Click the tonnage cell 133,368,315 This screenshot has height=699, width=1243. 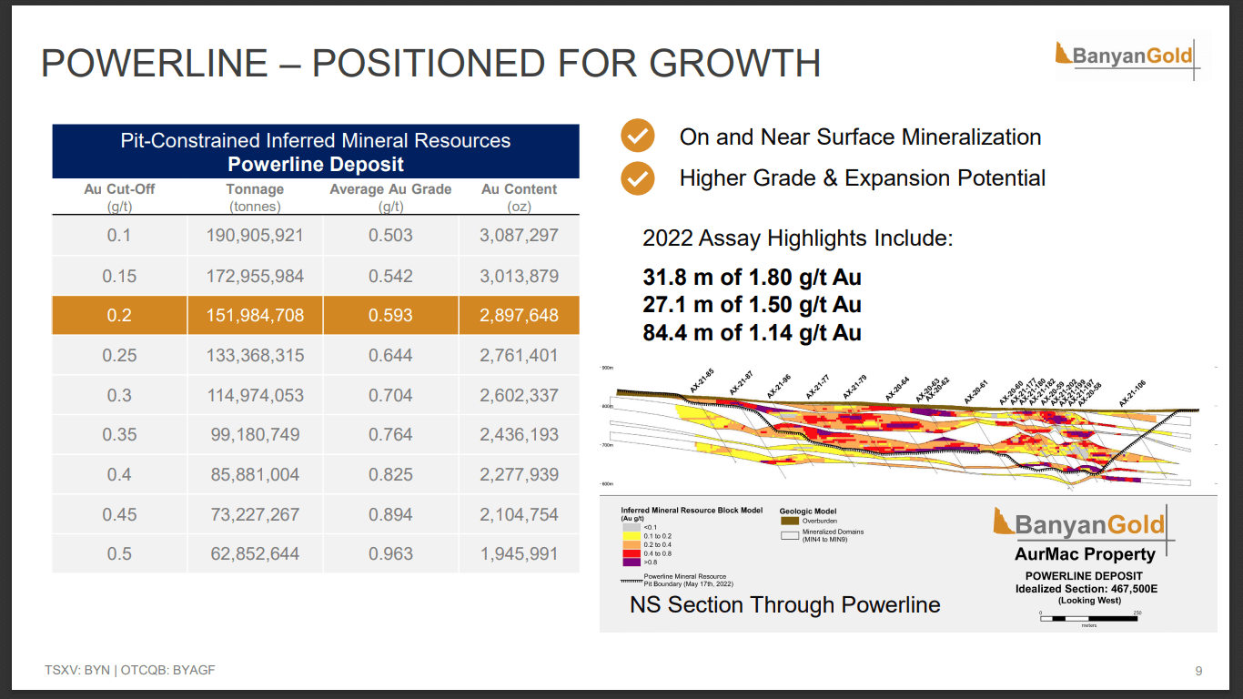pos(255,355)
